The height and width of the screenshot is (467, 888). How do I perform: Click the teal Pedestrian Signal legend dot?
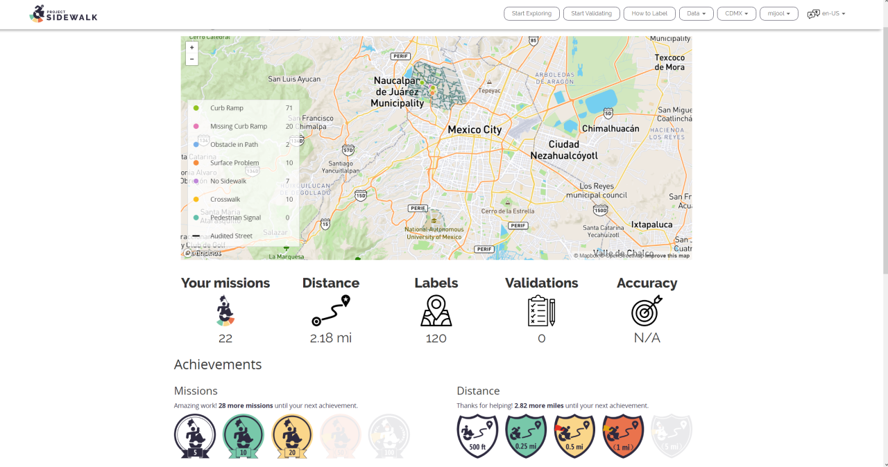point(196,218)
